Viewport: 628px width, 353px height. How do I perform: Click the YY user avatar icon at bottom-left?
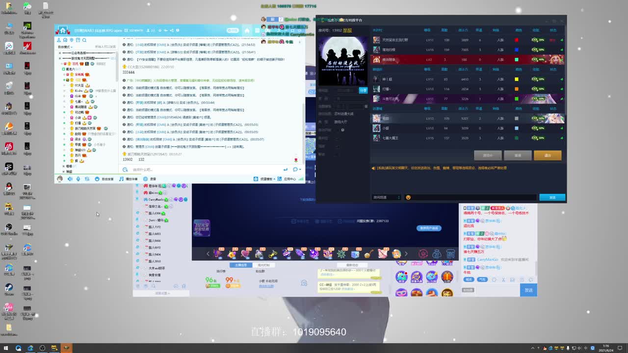click(x=60, y=179)
